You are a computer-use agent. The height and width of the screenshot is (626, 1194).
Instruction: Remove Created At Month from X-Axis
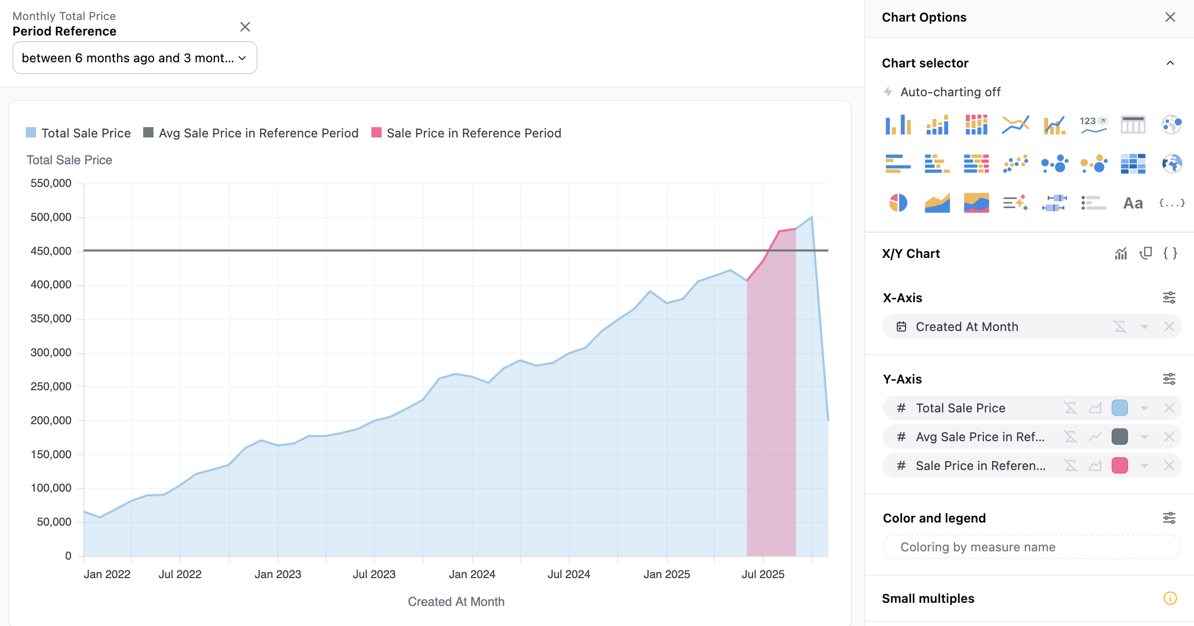pos(1169,327)
